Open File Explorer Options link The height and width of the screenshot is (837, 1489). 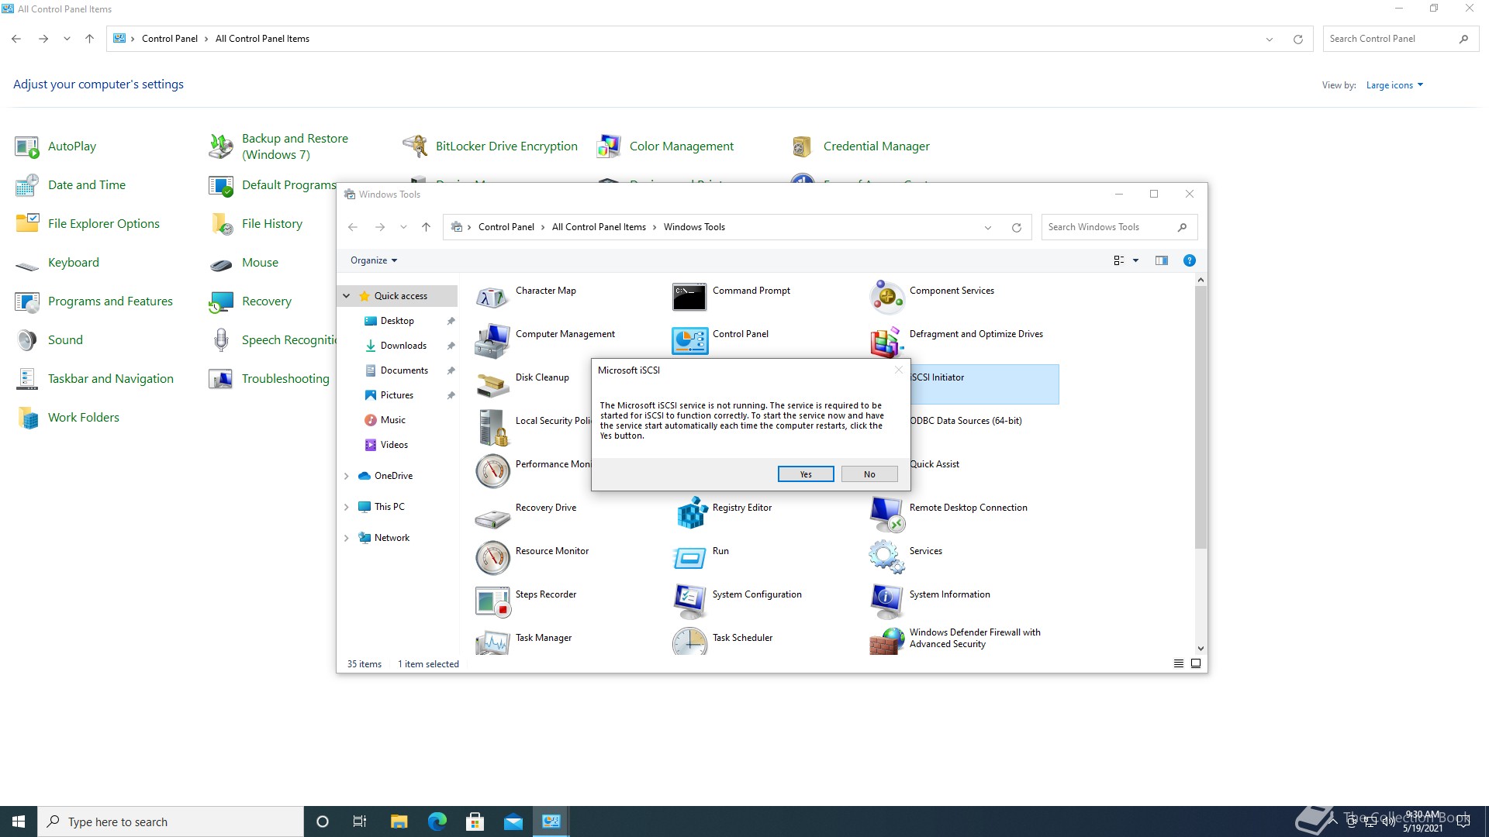pyautogui.click(x=104, y=224)
